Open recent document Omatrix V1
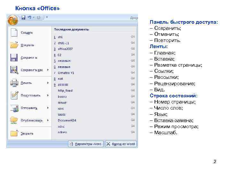The image size is (230, 173). [x=94, y=73]
